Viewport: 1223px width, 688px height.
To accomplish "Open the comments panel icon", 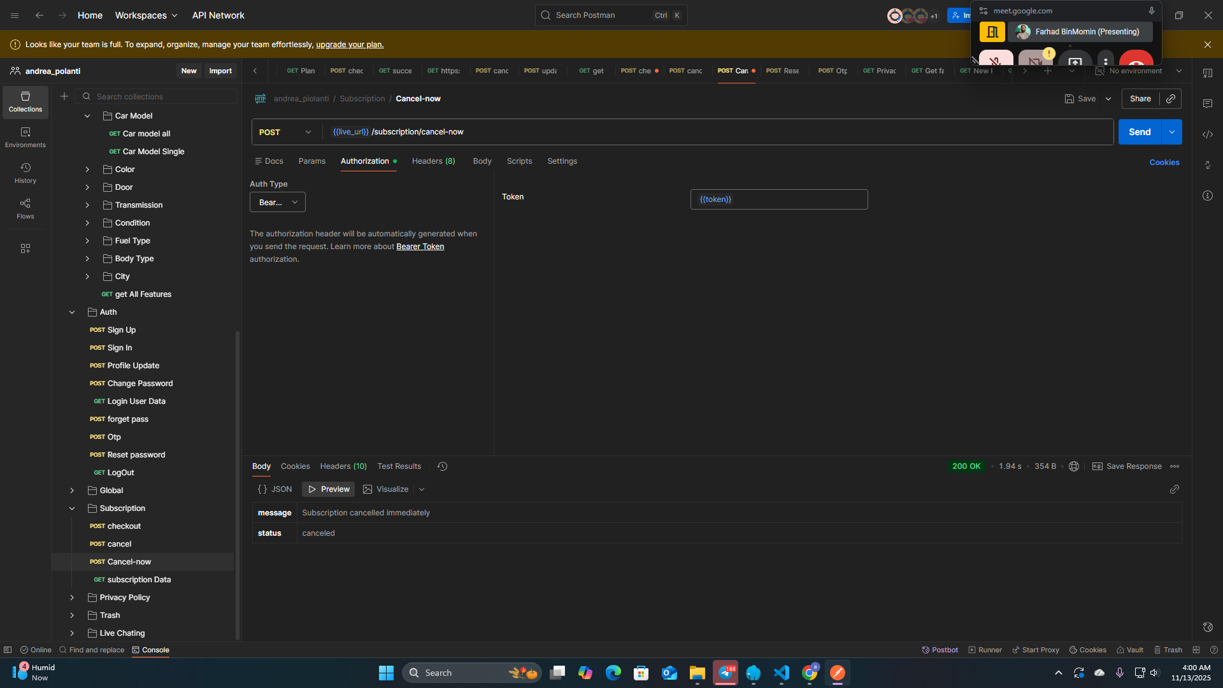I will tap(1208, 104).
